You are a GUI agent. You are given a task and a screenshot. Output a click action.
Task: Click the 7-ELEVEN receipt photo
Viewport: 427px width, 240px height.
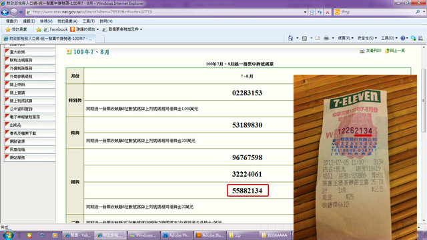coord(355,157)
